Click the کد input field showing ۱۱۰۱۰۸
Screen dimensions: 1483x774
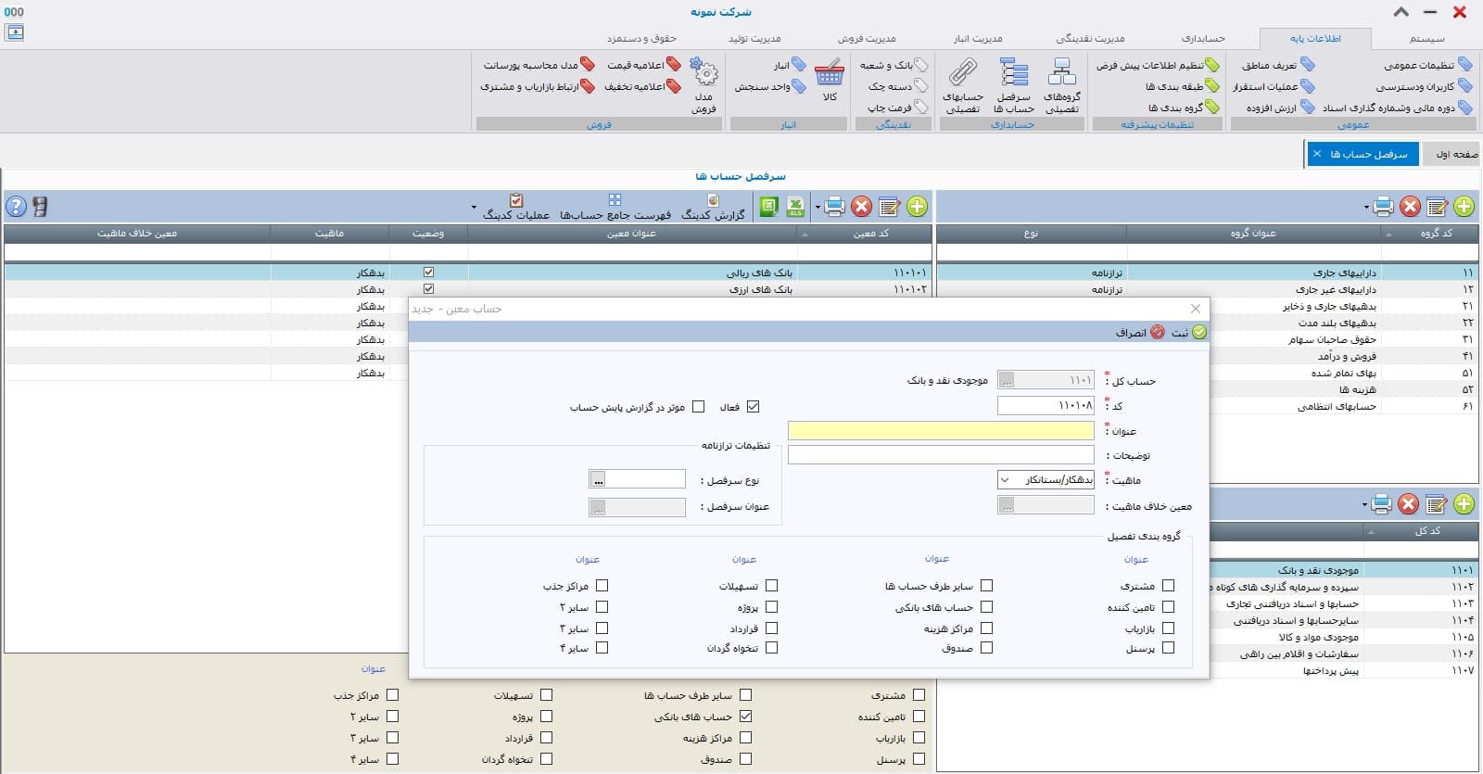click(x=1046, y=406)
